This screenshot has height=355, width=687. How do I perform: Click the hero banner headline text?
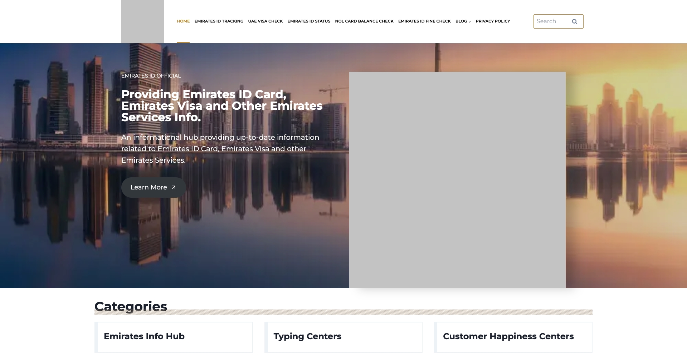point(222,106)
